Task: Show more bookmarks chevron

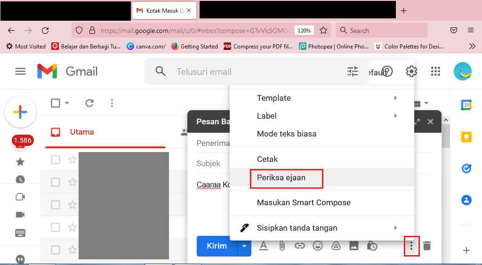Action: click(473, 47)
